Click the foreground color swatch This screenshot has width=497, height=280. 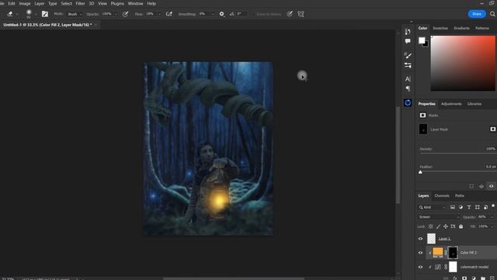tap(422, 40)
